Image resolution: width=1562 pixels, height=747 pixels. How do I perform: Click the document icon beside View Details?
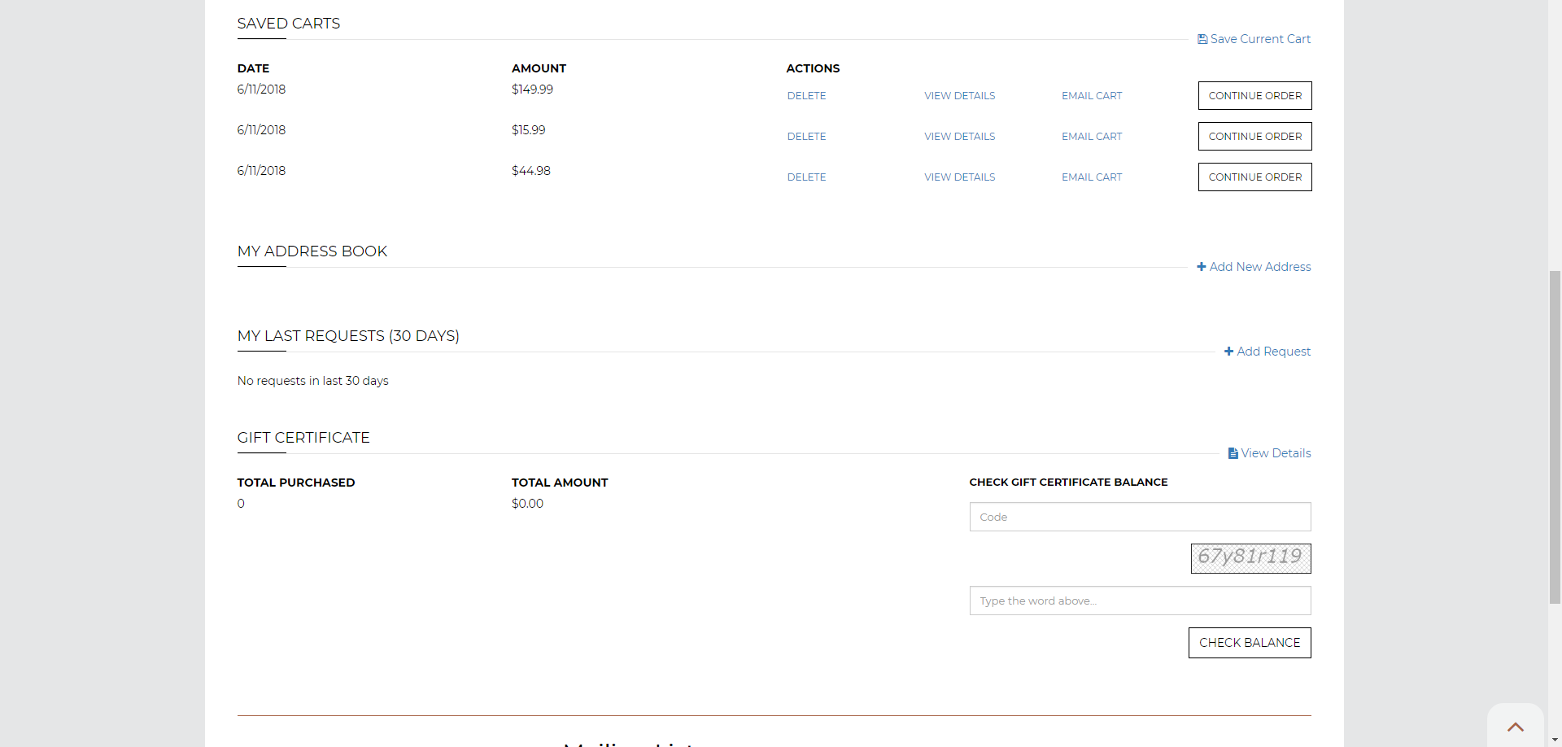pyautogui.click(x=1233, y=453)
